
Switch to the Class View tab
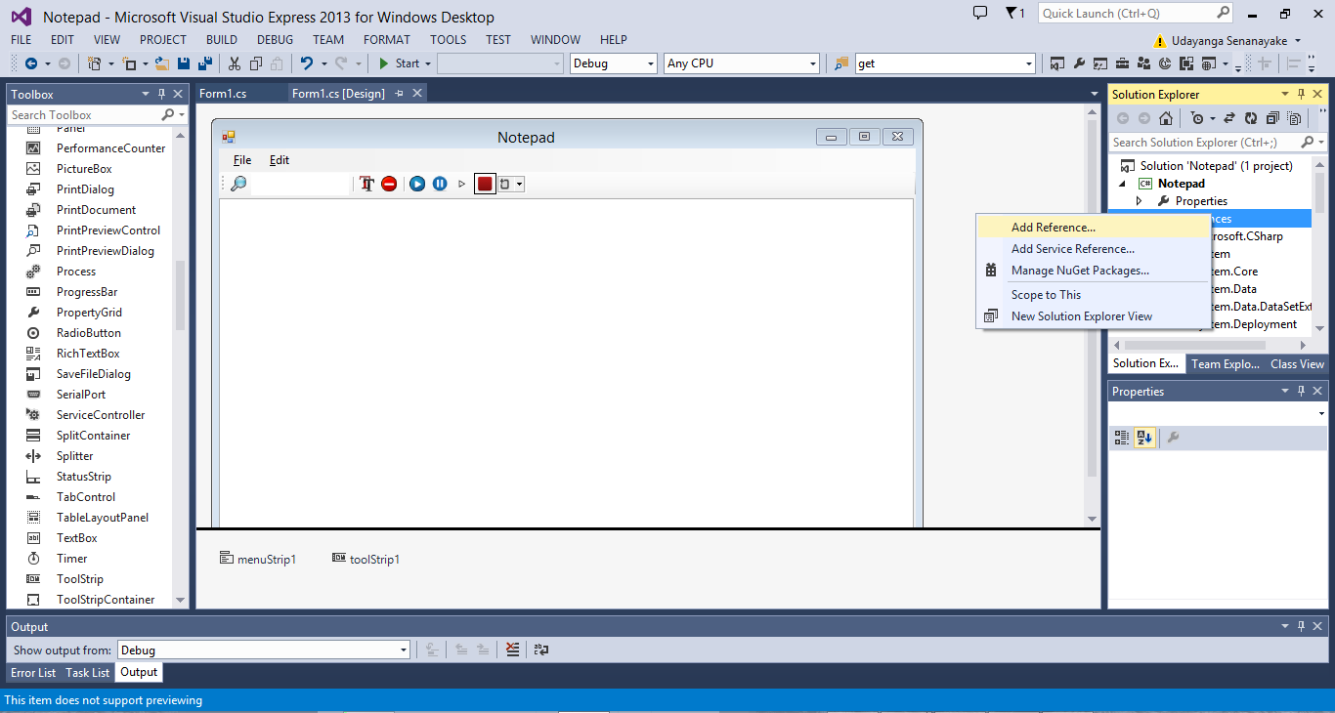[1297, 363]
